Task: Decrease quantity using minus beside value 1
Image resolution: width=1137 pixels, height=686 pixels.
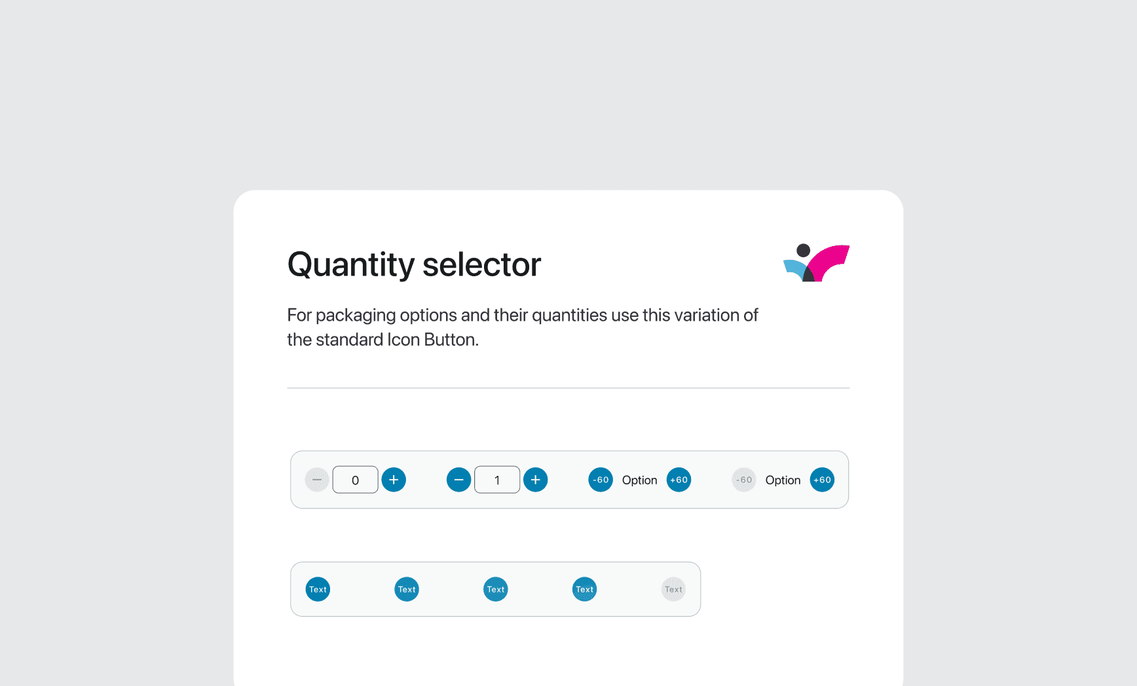Action: [x=458, y=480]
